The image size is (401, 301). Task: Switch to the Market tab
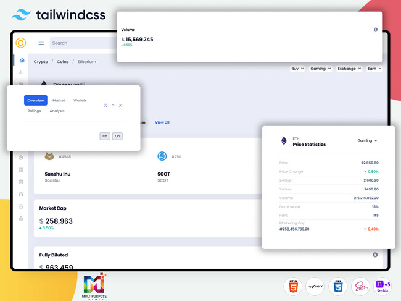point(59,100)
